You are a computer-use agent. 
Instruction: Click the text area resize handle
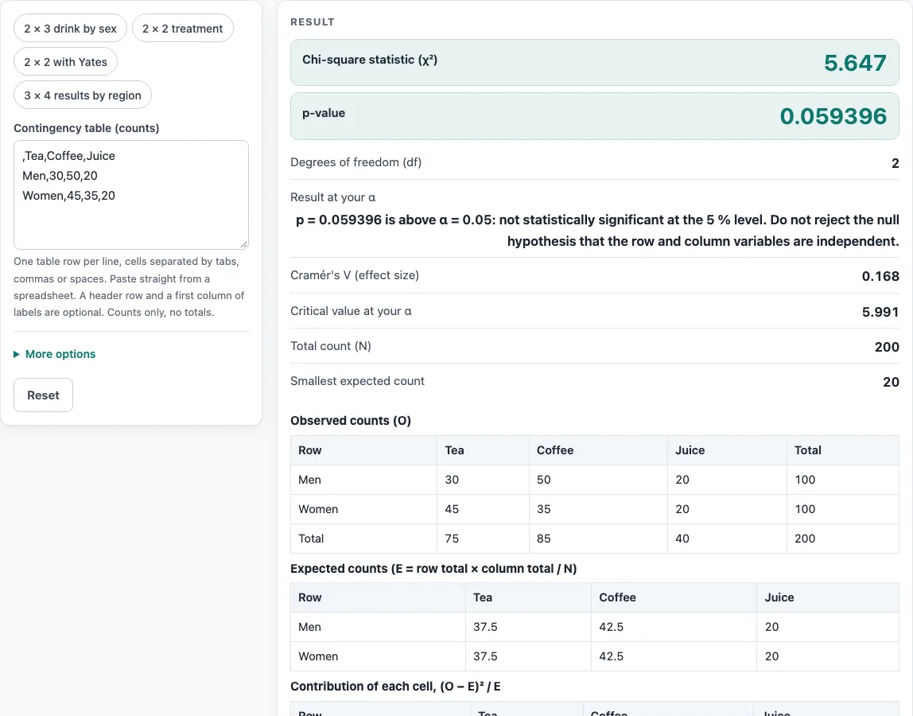tap(243, 245)
